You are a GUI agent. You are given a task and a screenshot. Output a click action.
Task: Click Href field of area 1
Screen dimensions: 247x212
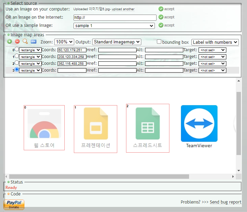(117, 57)
